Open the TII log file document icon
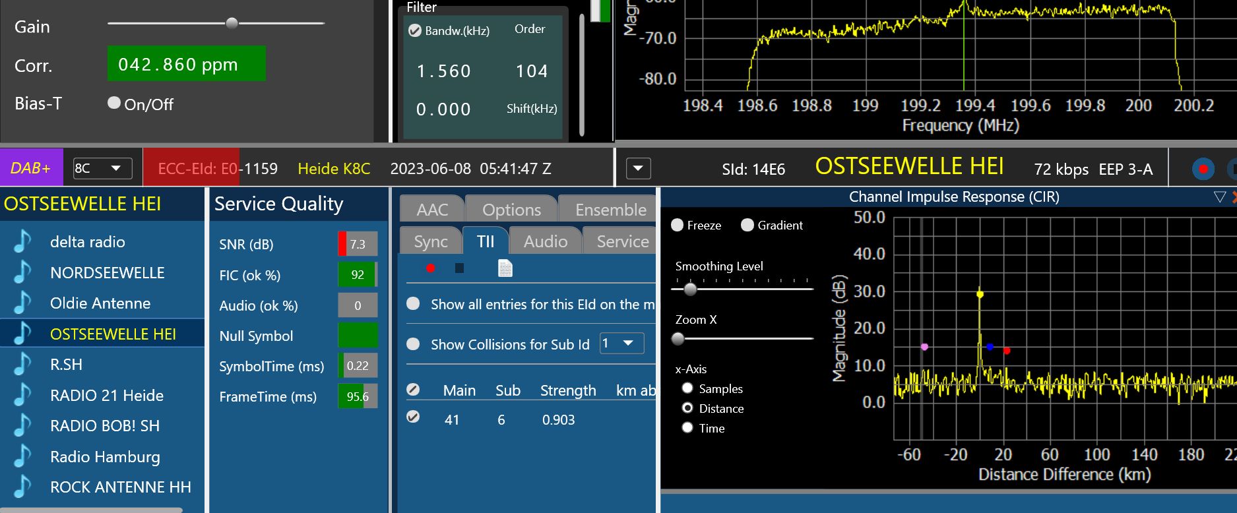This screenshot has height=513, width=1237. [505, 268]
